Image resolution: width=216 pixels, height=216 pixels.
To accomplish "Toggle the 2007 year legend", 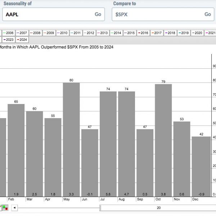I will [22, 33].
